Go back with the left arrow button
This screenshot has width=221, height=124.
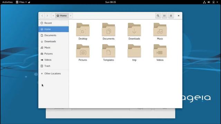click(42, 15)
